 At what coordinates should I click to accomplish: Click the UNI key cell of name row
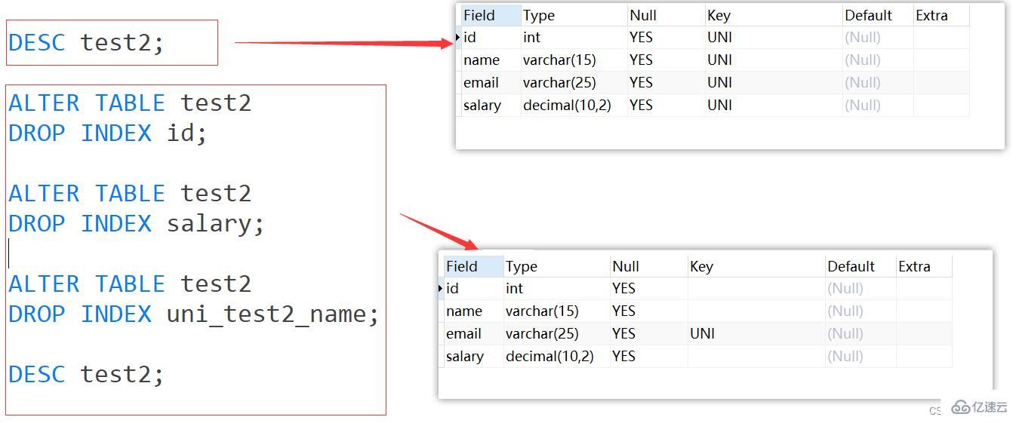point(774,60)
